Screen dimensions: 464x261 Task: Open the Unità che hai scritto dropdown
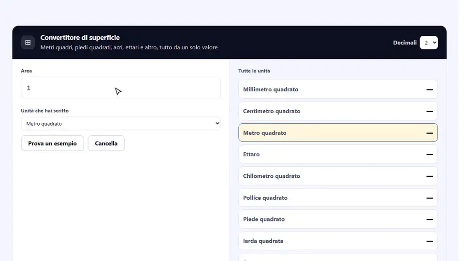[x=121, y=123]
